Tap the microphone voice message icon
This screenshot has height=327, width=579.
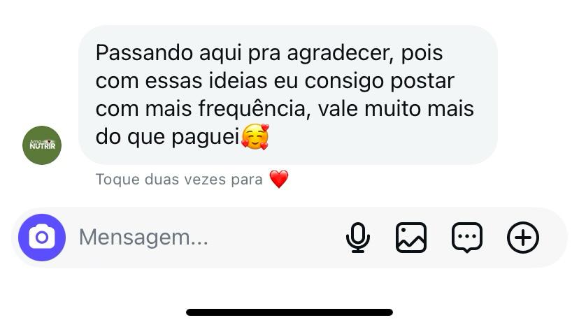pos(358,238)
